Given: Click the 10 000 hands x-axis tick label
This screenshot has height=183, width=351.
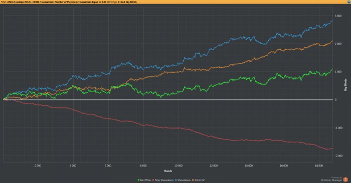Looking at the screenshot, I should (179, 166).
